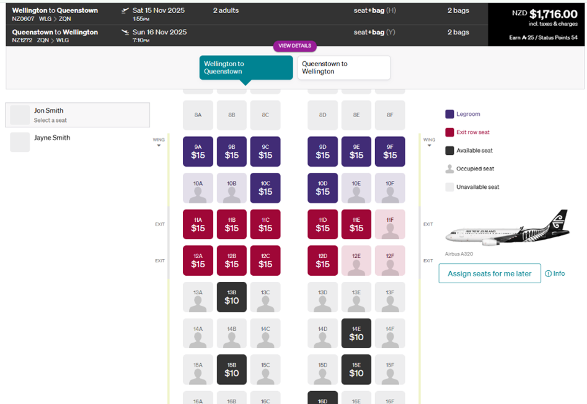Expand the left WING marker arrow
The height and width of the screenshot is (404, 587).
[159, 146]
